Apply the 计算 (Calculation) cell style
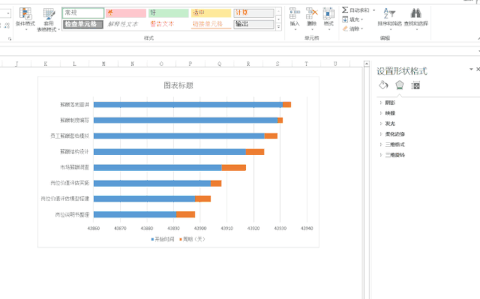This screenshot has width=480, height=299. [x=254, y=13]
